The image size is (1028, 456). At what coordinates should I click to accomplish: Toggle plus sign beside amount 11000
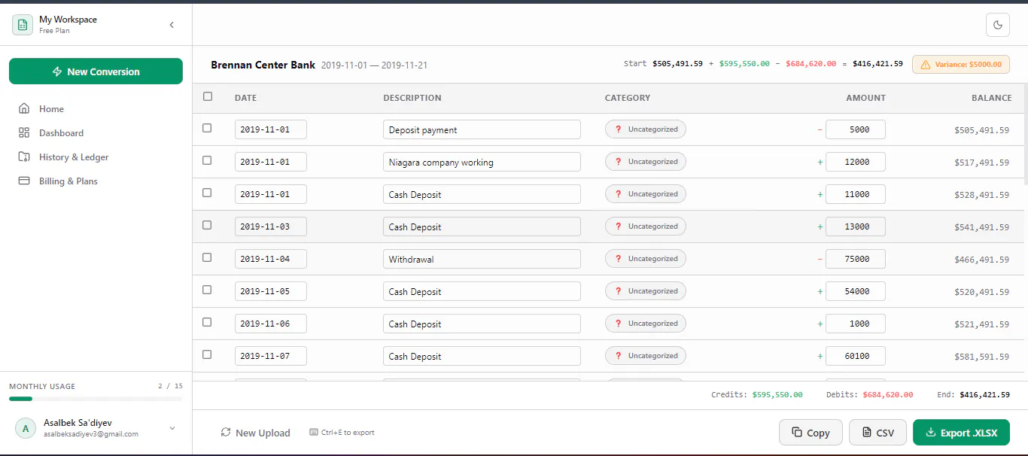click(820, 195)
